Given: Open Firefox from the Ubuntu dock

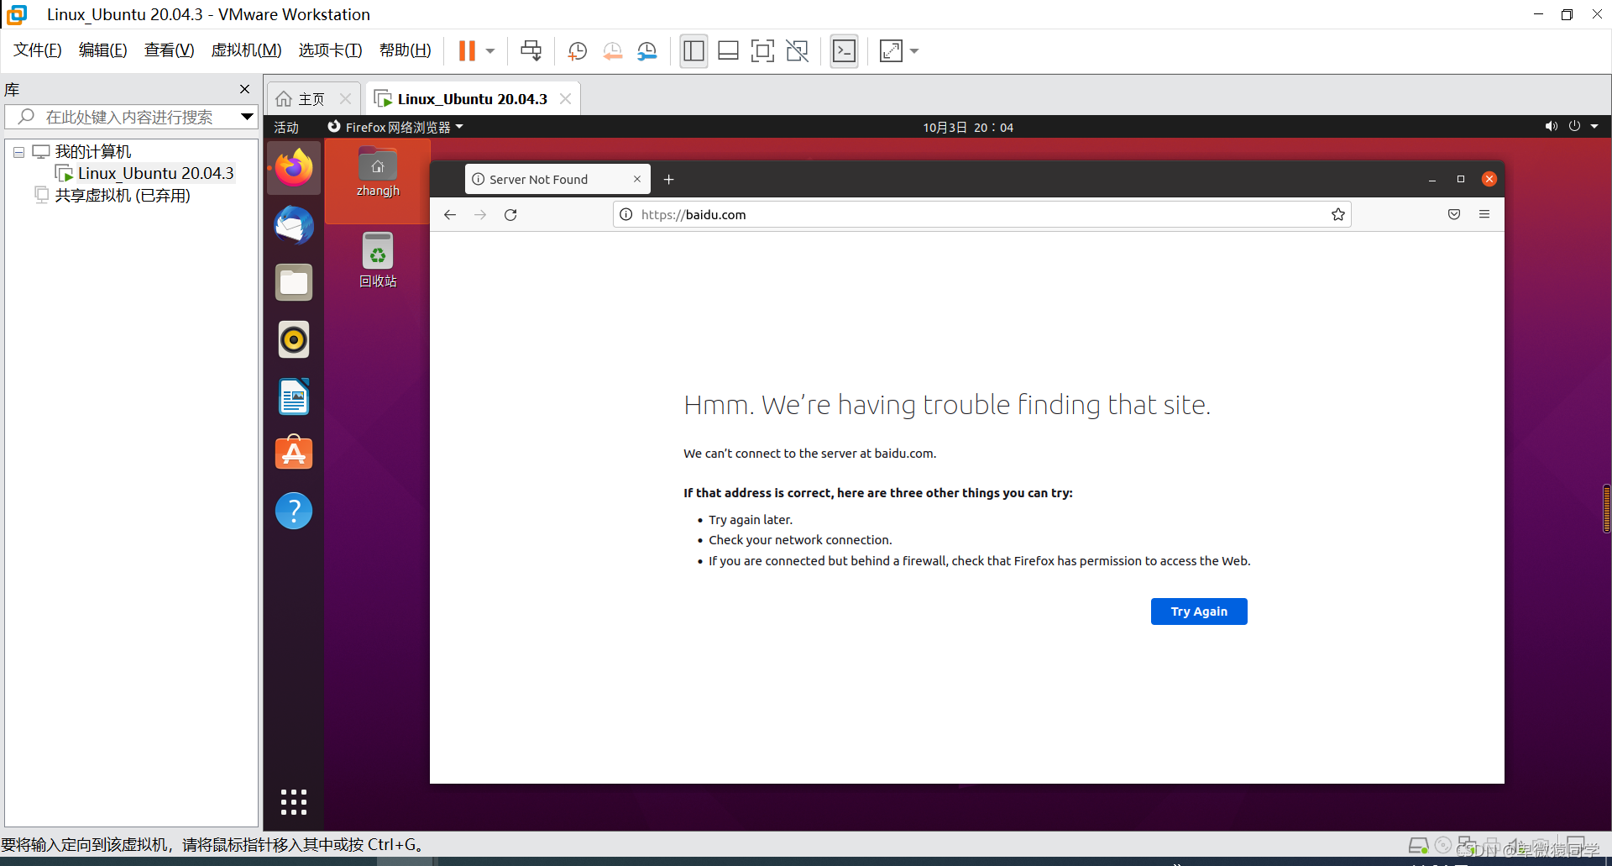Looking at the screenshot, I should [x=294, y=168].
